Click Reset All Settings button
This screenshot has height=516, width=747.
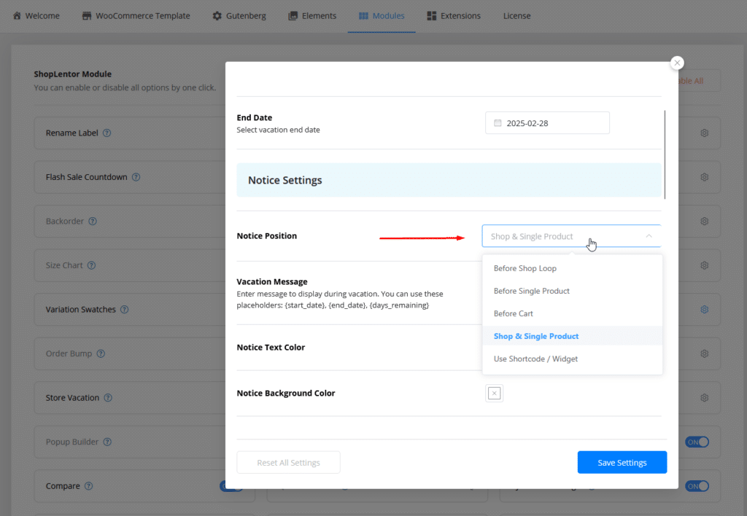pos(288,463)
